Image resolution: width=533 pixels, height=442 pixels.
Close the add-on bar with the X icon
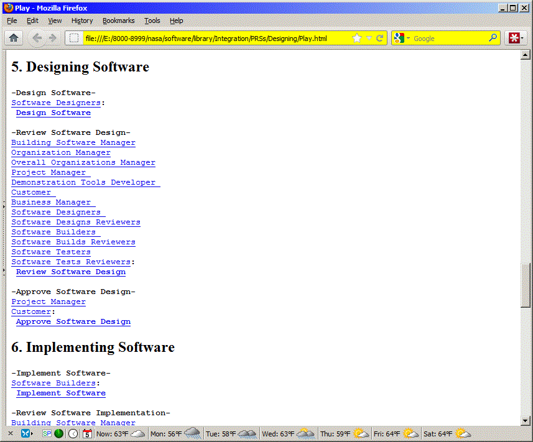[x=11, y=433]
